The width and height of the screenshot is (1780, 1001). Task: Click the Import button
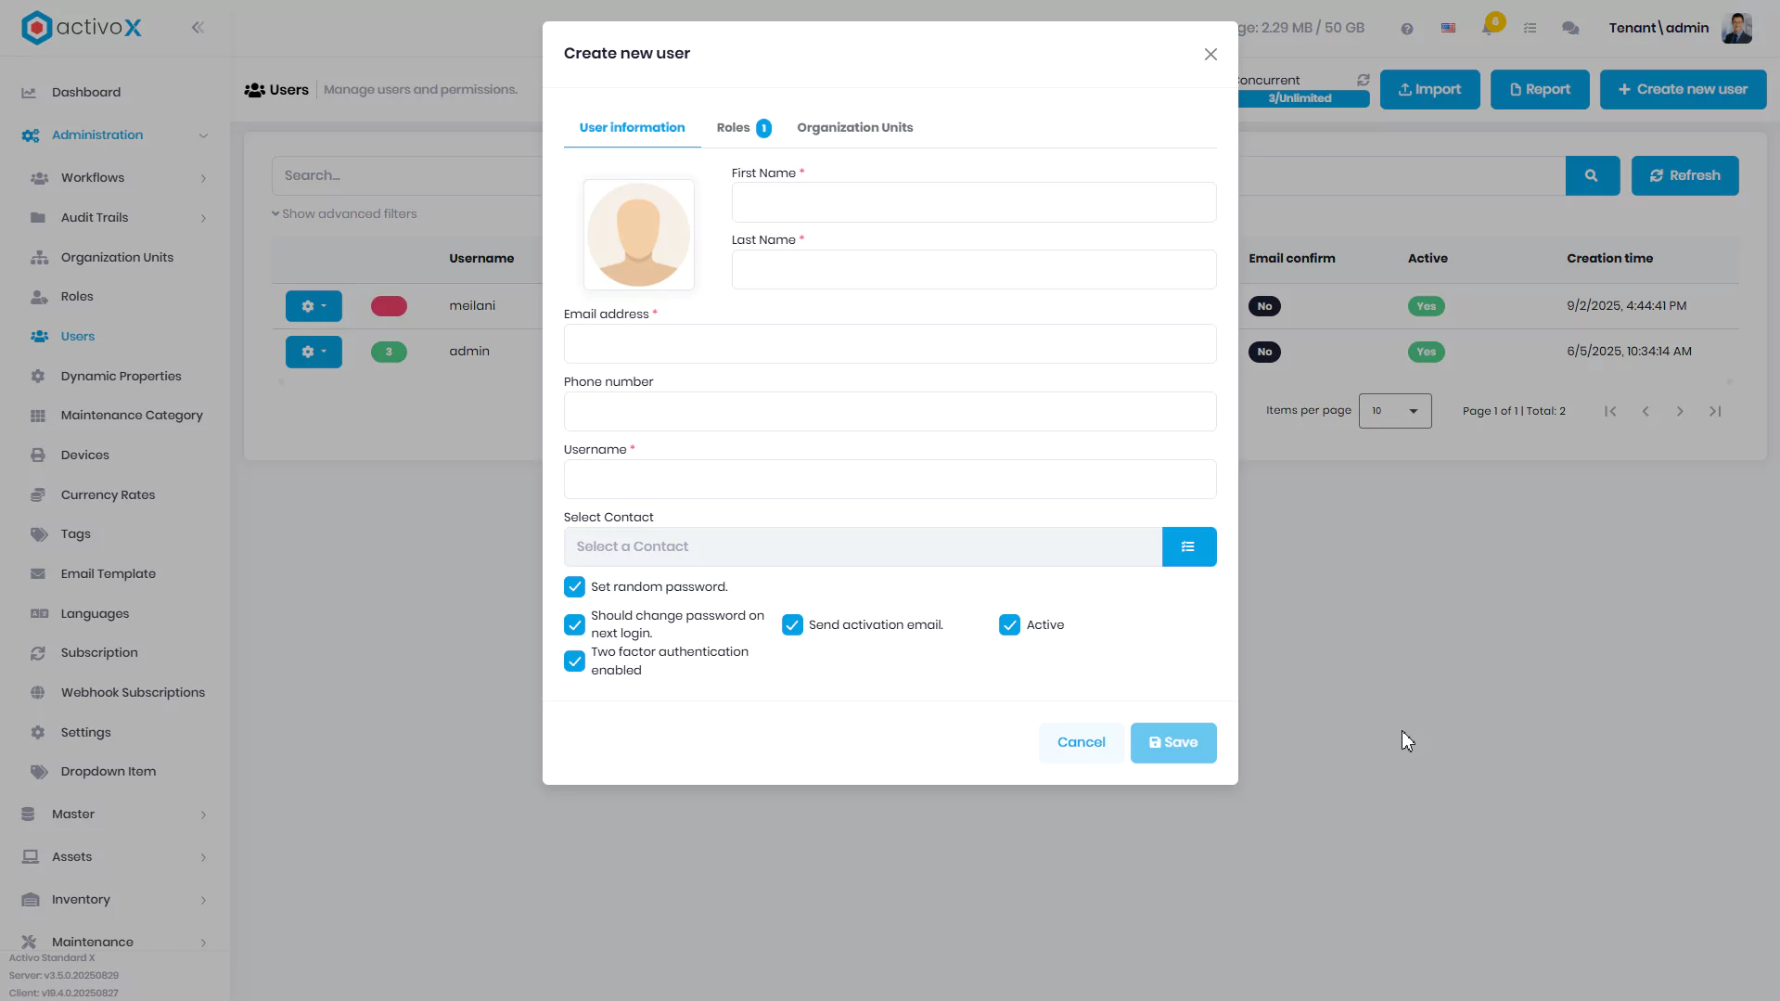click(1429, 89)
